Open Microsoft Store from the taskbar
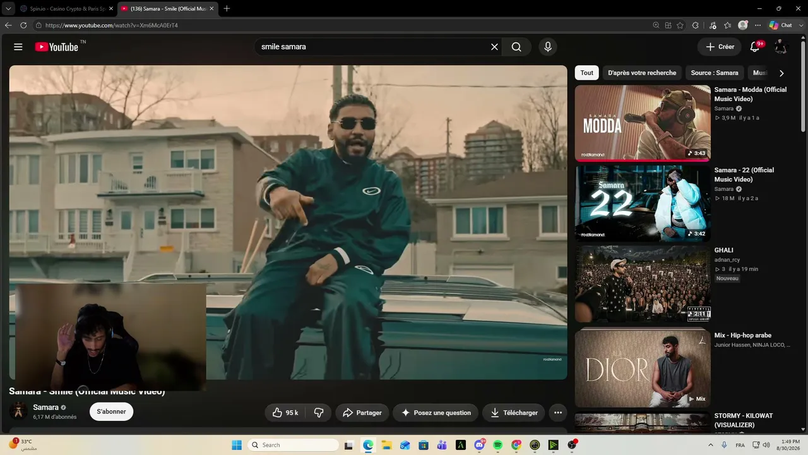 (424, 445)
